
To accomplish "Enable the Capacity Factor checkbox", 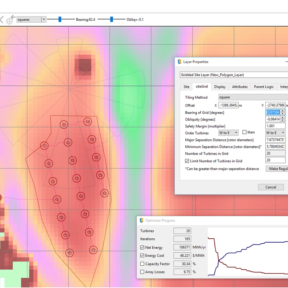I will [142, 264].
